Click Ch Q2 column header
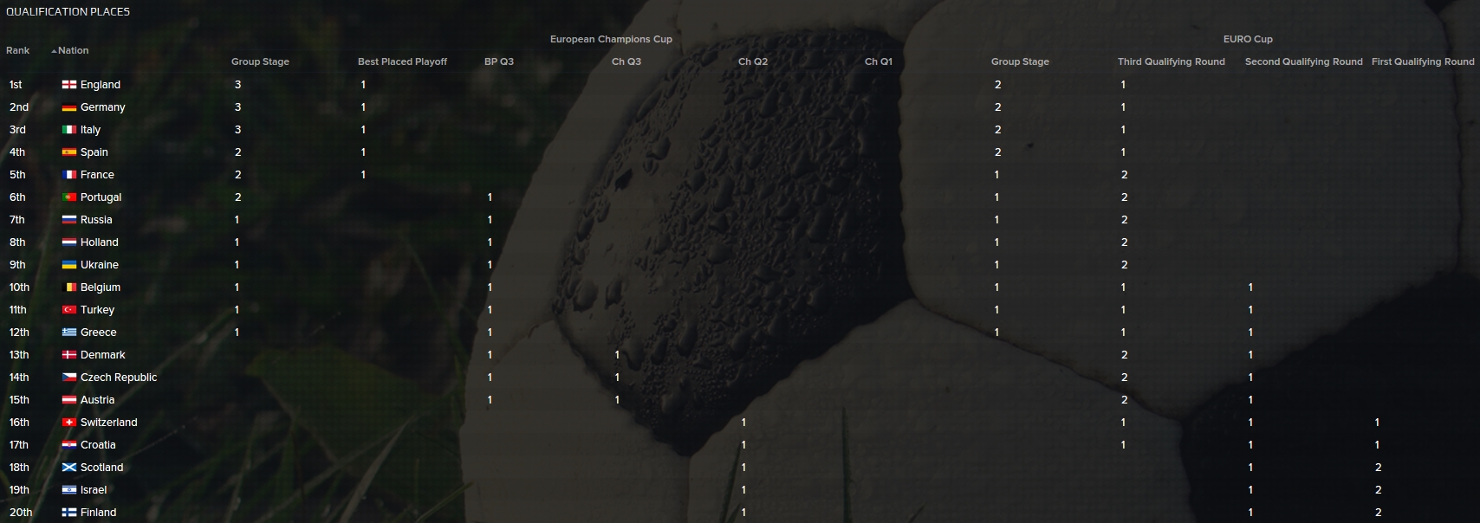The height and width of the screenshot is (523, 1480). coord(753,61)
